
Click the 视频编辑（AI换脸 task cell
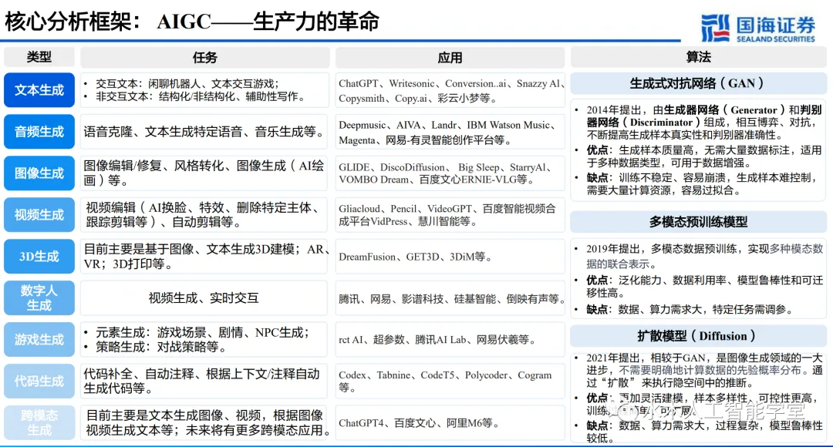click(204, 214)
